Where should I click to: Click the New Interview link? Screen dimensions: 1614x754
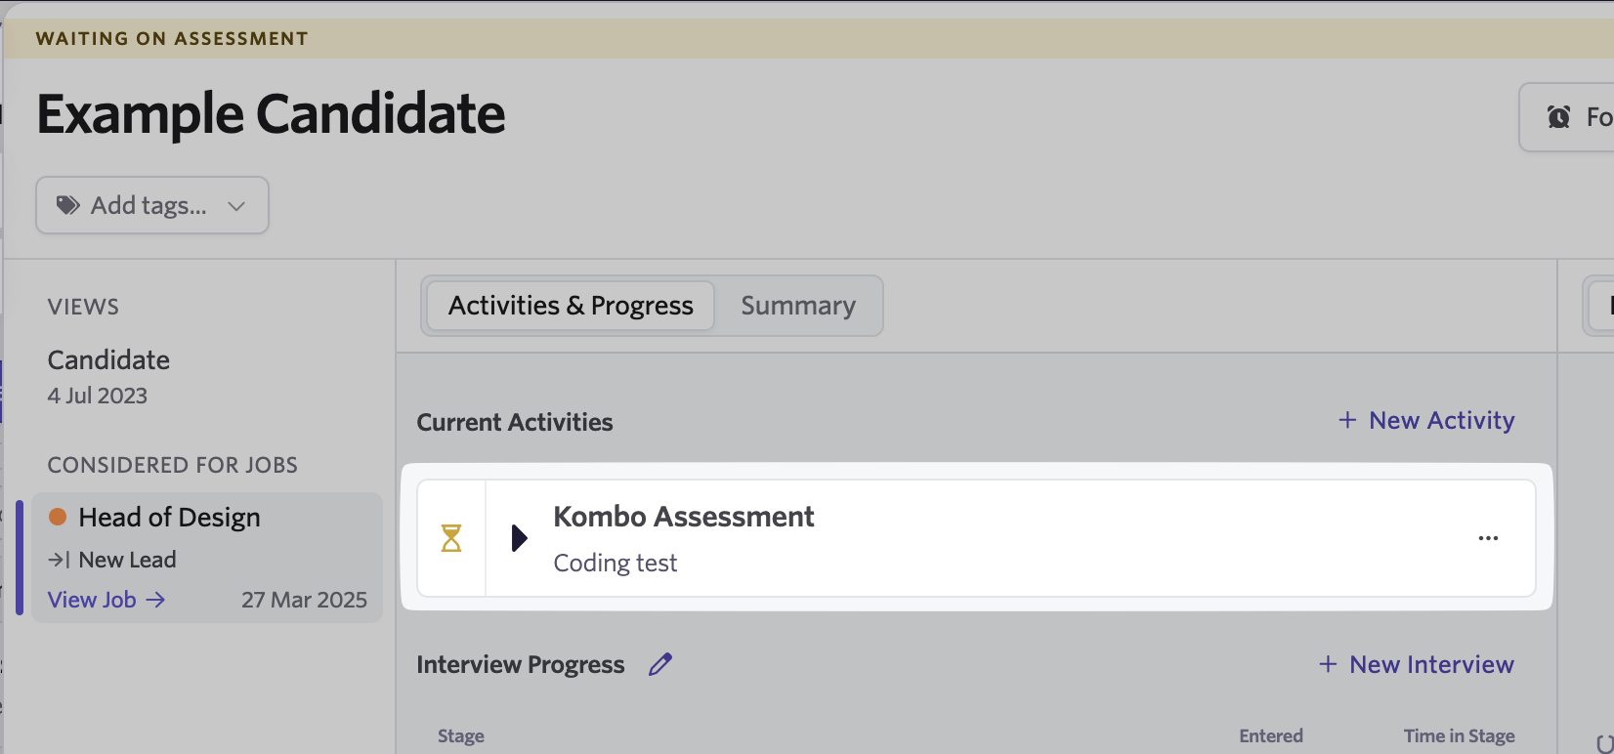click(x=1417, y=664)
